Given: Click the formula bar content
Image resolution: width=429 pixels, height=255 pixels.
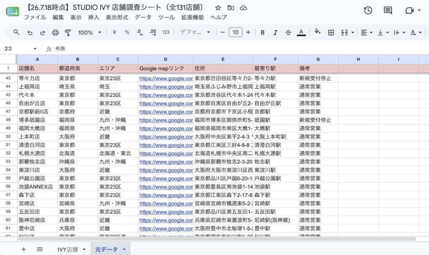Looking at the screenshot, I should tap(60, 48).
